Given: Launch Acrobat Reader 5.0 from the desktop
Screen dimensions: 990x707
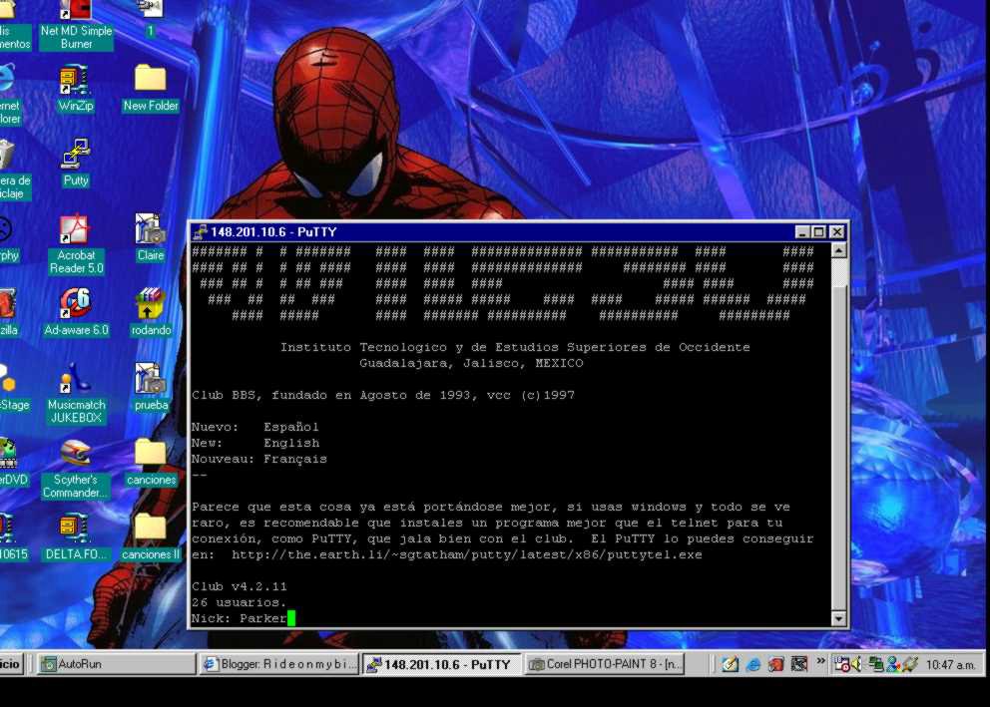Looking at the screenshot, I should (x=76, y=244).
